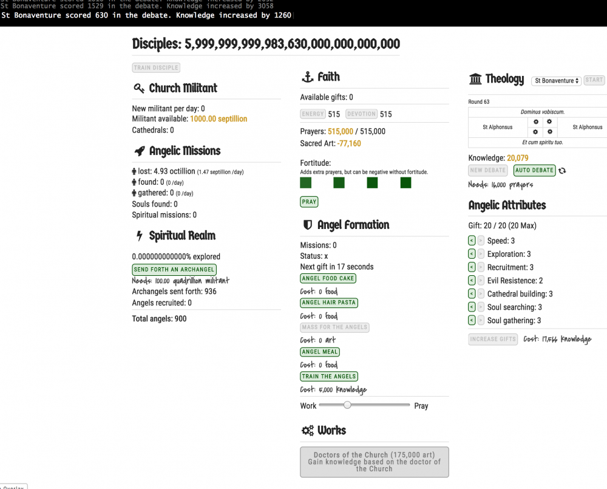Viewport: 607px width, 489px height.
Task: Click the shield icon beside Angel Formation
Action: 307,225
